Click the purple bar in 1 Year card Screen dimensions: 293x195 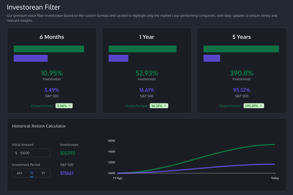118,58
